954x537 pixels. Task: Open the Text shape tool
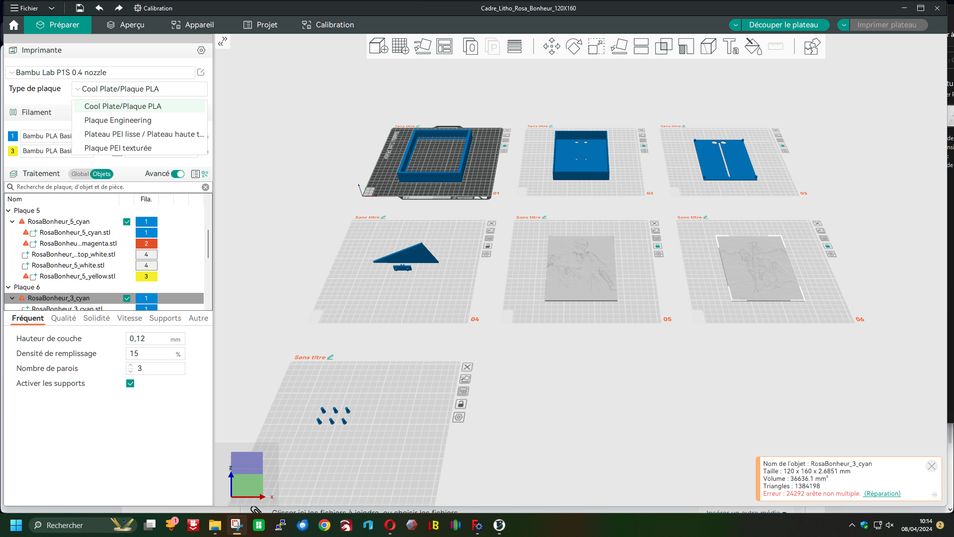730,46
